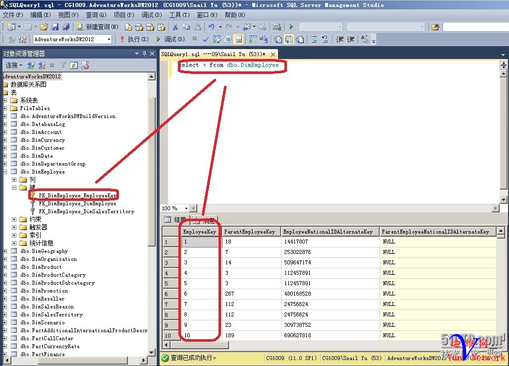Click the Comment Out Selected Lines icon
The height and width of the screenshot is (366, 509).
314,39
